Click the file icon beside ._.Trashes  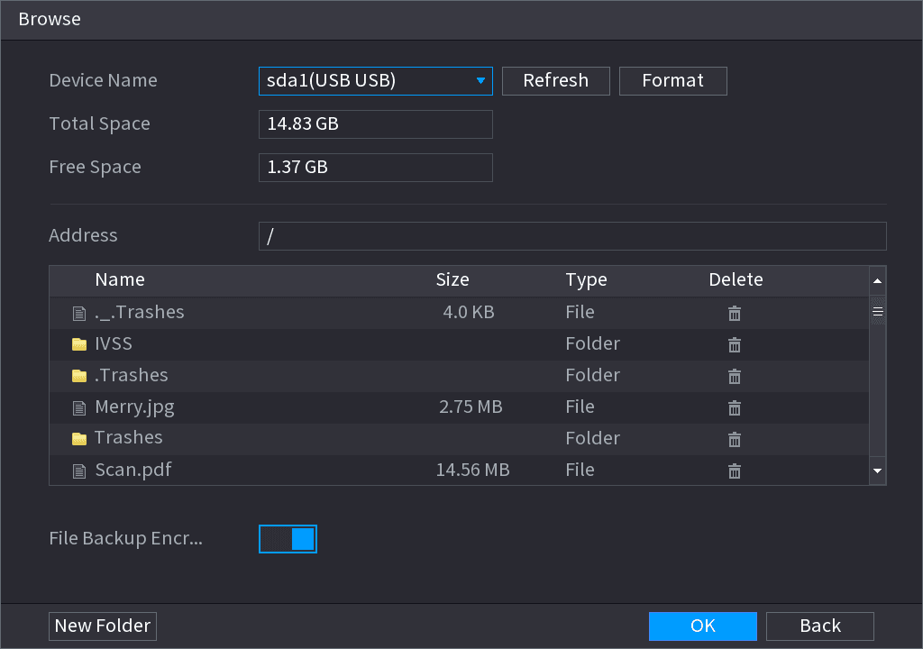point(79,314)
